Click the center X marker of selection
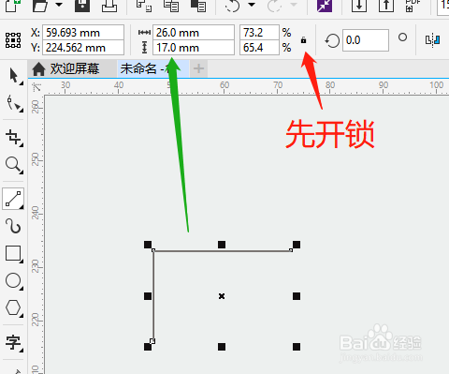This screenshot has width=449, height=374. (x=222, y=296)
